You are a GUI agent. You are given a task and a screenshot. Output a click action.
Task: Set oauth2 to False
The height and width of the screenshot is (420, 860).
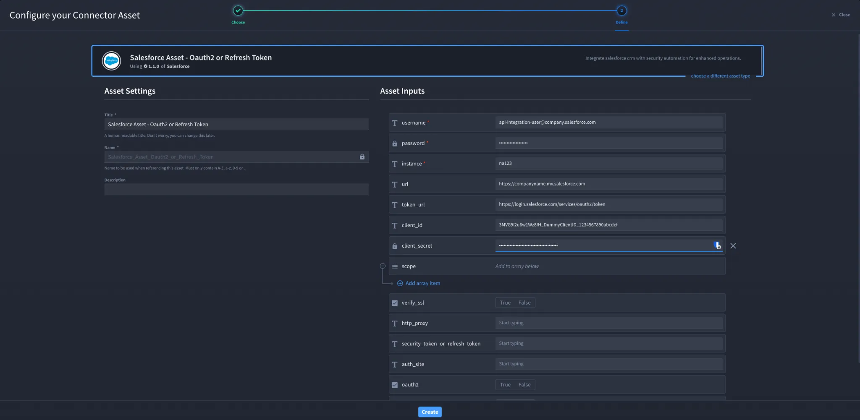pyautogui.click(x=524, y=385)
